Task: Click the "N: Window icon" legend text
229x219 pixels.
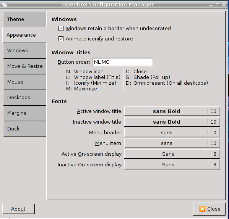Action: [x=85, y=72]
